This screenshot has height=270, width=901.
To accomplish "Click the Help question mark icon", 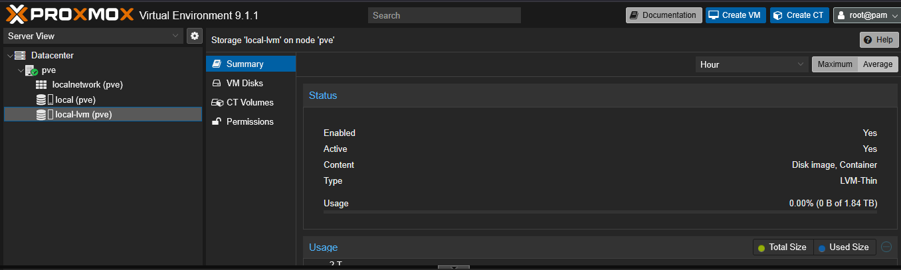I will point(868,40).
